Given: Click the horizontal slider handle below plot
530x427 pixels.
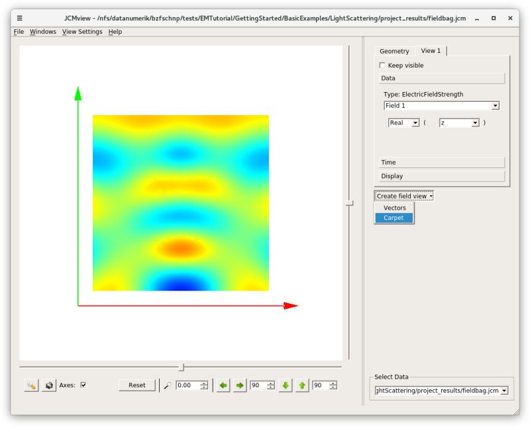Looking at the screenshot, I should point(182,367).
